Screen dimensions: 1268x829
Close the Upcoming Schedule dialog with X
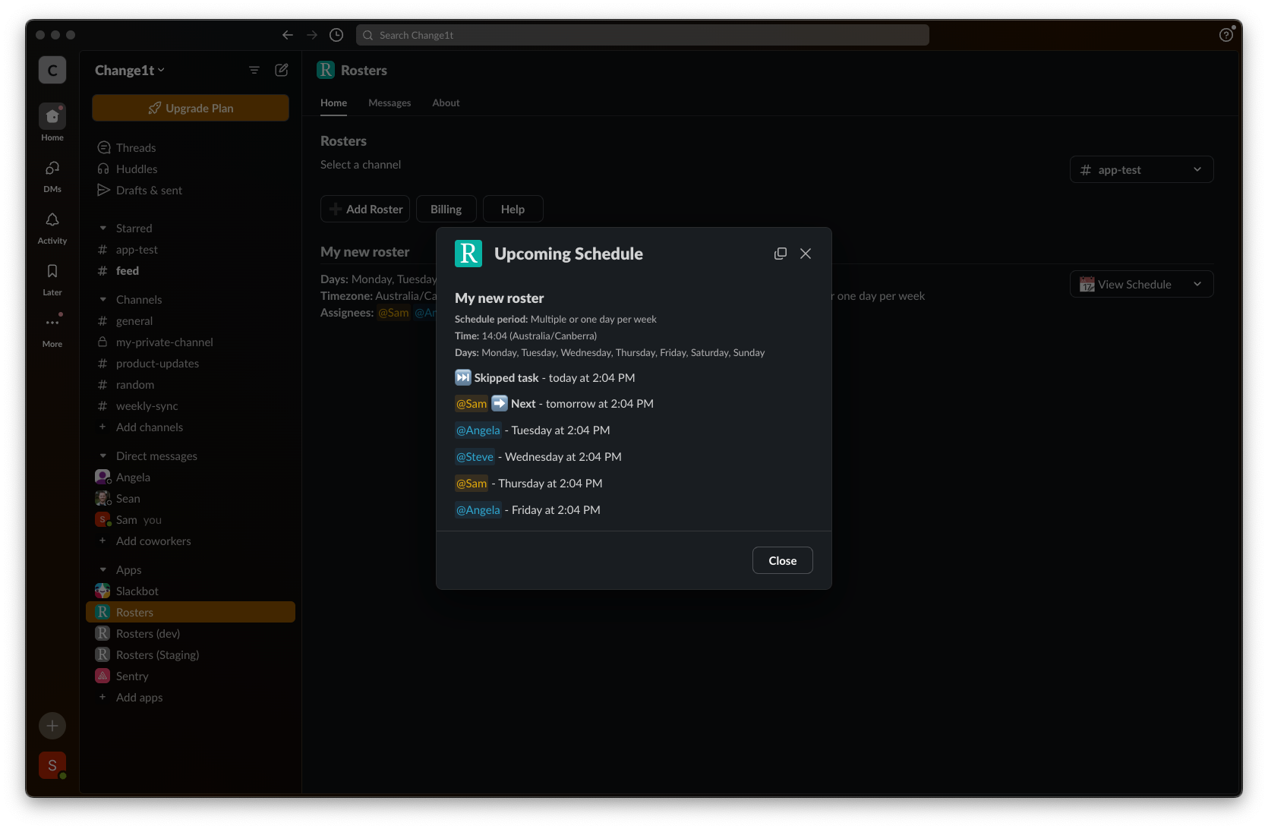point(806,254)
